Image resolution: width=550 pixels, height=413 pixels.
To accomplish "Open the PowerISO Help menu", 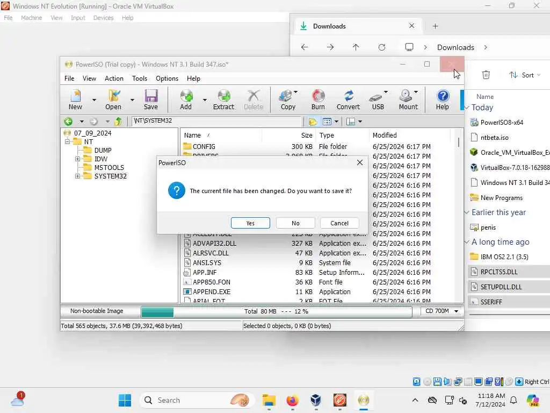I will click(x=193, y=79).
